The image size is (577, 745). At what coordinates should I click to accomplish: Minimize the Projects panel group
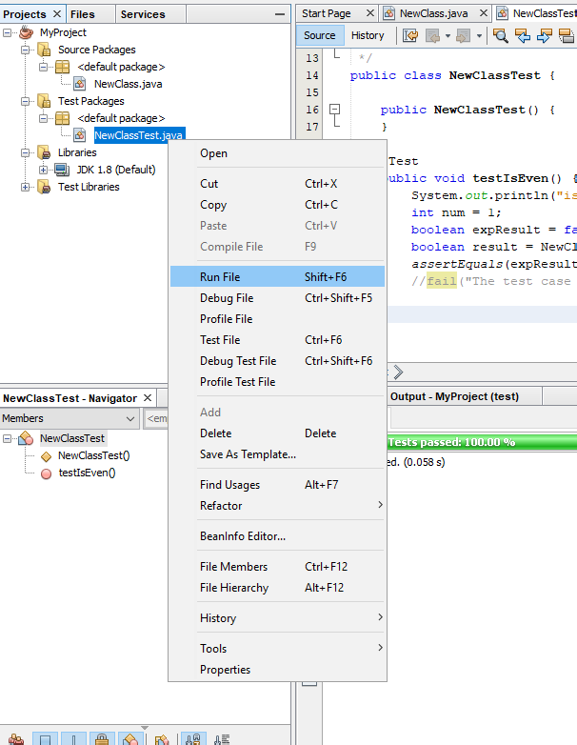point(280,14)
